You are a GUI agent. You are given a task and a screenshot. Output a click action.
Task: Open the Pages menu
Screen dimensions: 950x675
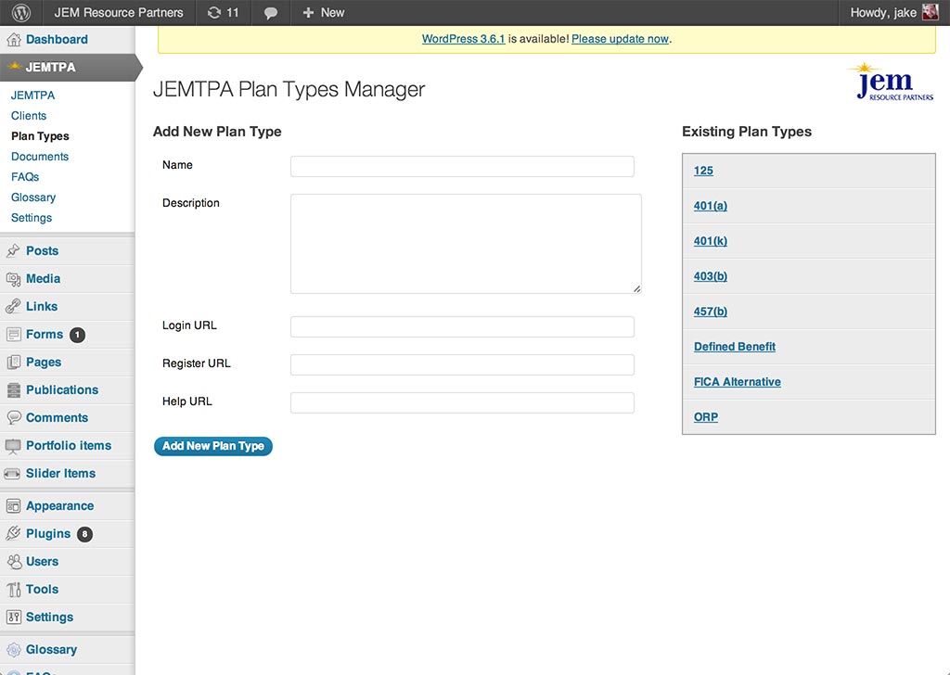(x=44, y=362)
